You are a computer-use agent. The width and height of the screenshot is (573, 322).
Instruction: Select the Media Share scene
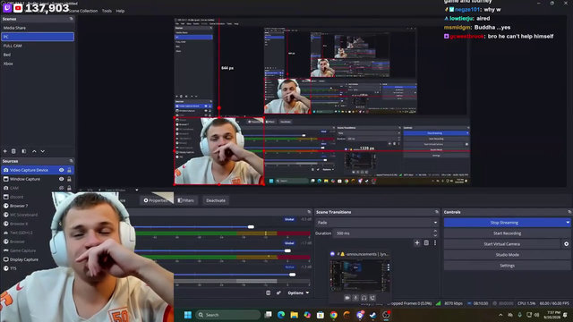(38, 28)
